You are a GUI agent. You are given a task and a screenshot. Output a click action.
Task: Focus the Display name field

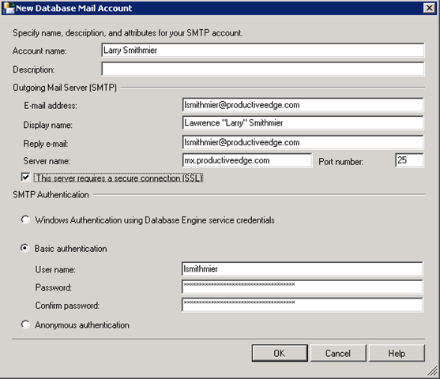coord(303,123)
